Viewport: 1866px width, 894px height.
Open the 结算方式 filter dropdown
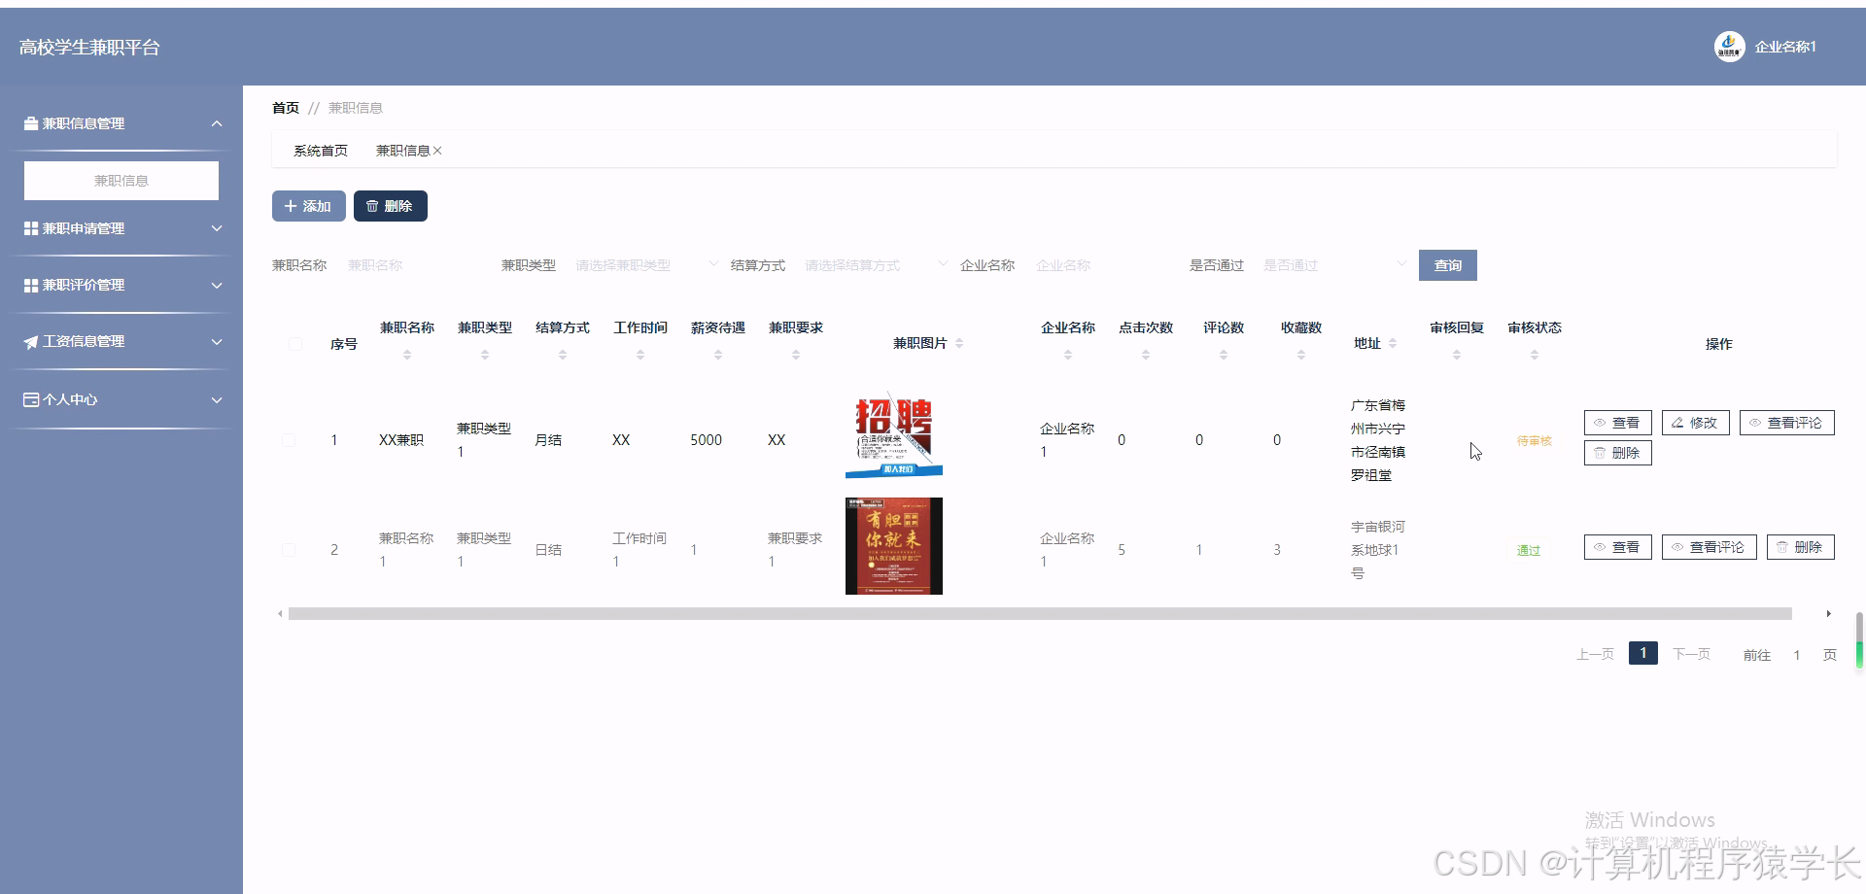coord(874,265)
